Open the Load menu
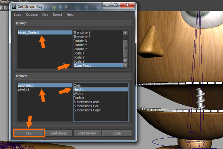 (x=17, y=15)
